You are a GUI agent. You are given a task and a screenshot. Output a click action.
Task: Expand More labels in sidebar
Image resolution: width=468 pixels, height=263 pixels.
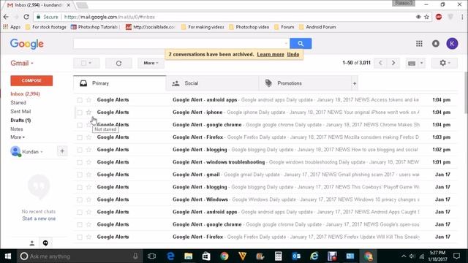(x=18, y=137)
